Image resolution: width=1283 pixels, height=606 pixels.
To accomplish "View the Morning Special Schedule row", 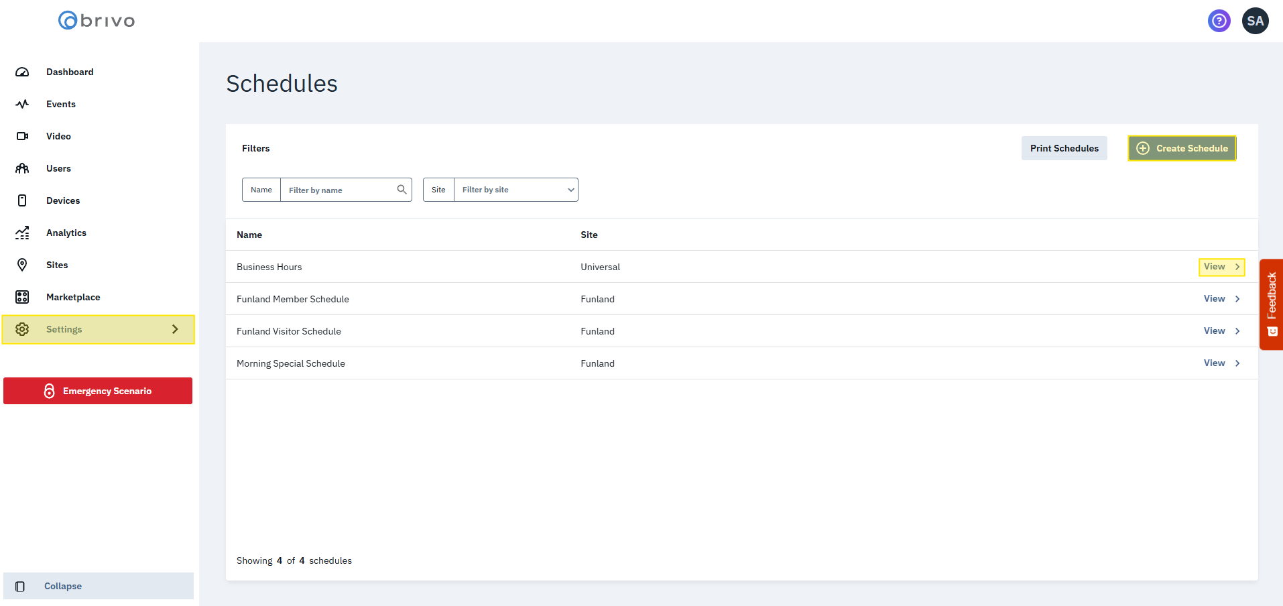I will (x=1221, y=363).
